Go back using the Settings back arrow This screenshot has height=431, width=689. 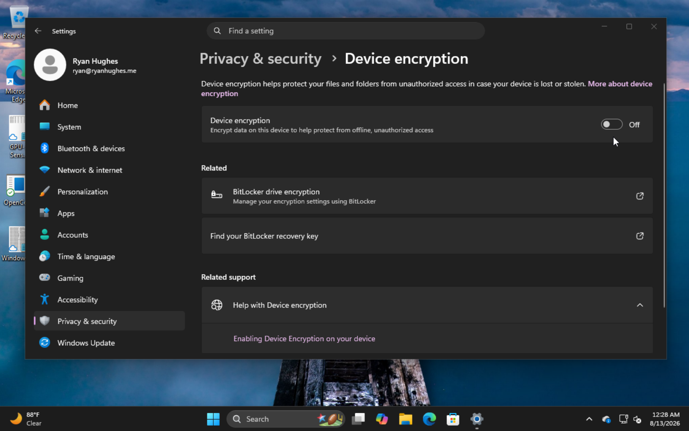tap(38, 31)
